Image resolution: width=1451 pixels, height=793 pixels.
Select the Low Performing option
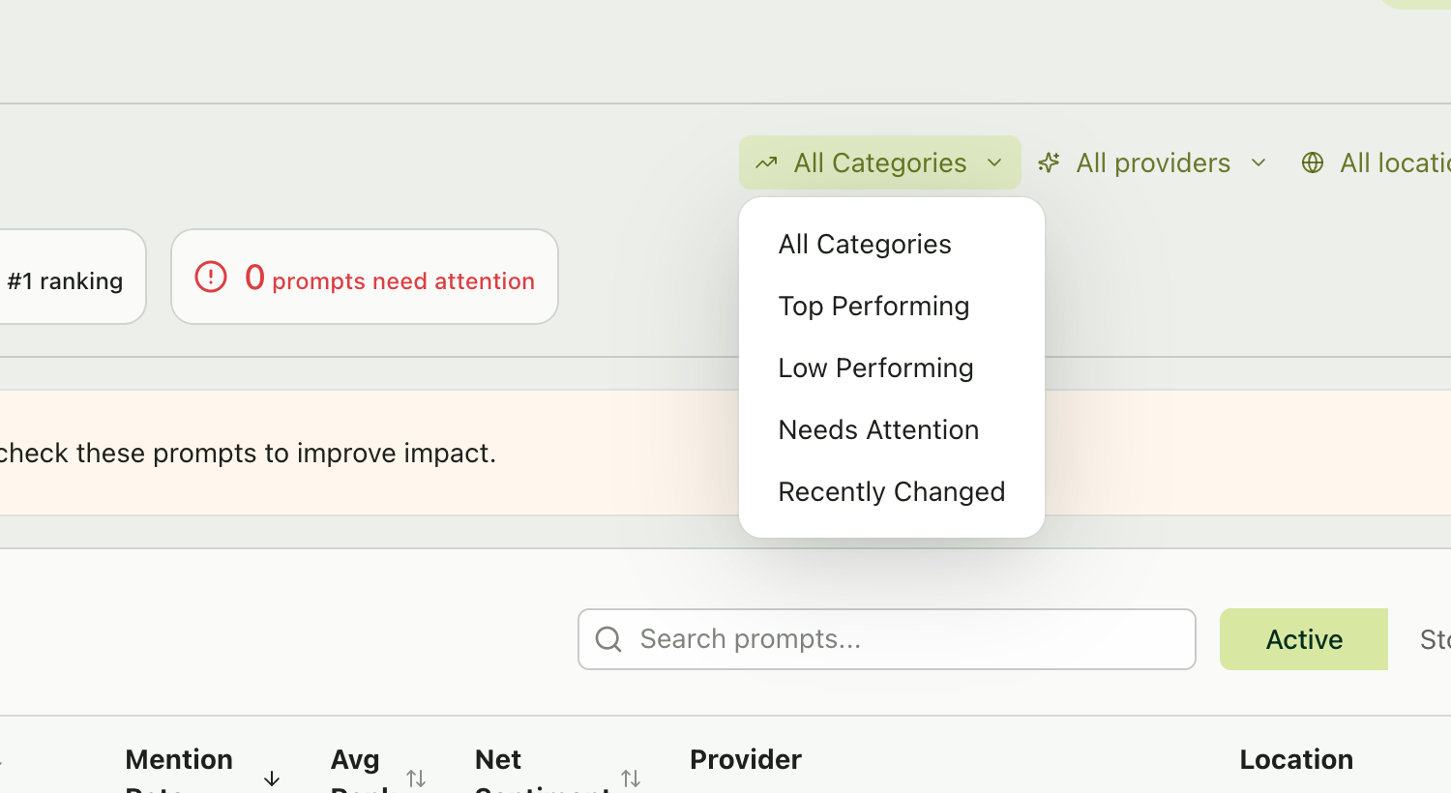pos(875,367)
